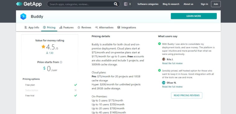This screenshot has width=236, height=114.
Task: Click the Pricing details heading
Action: (101, 36)
